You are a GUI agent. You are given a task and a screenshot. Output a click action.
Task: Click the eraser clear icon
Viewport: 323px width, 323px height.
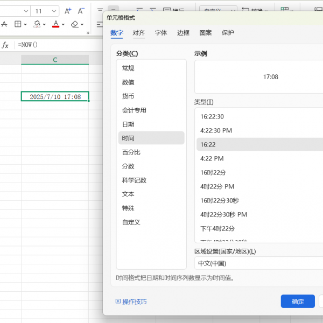[x=74, y=24]
